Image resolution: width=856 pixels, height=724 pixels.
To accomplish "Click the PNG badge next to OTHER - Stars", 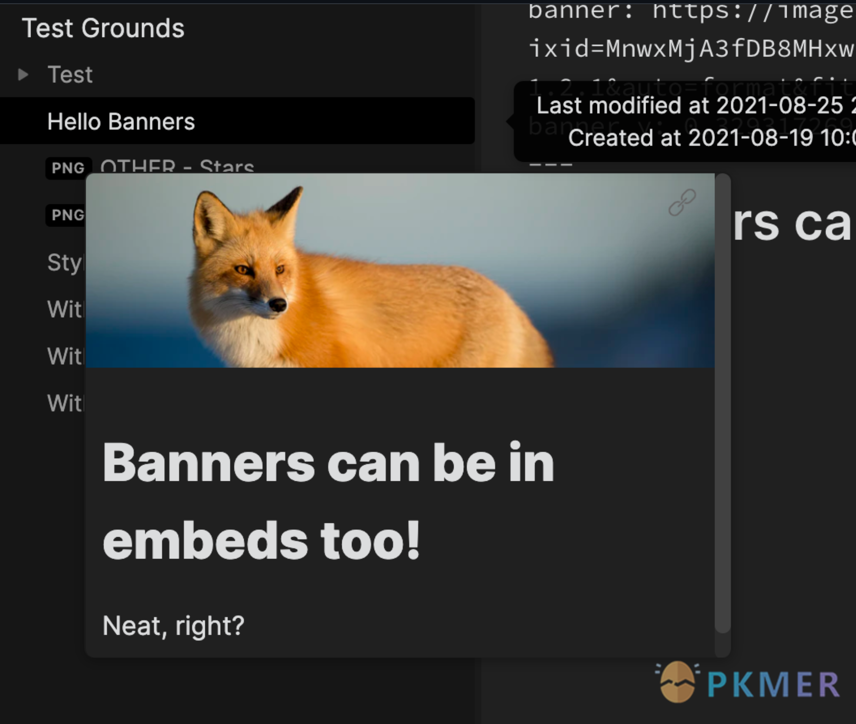I will [68, 167].
